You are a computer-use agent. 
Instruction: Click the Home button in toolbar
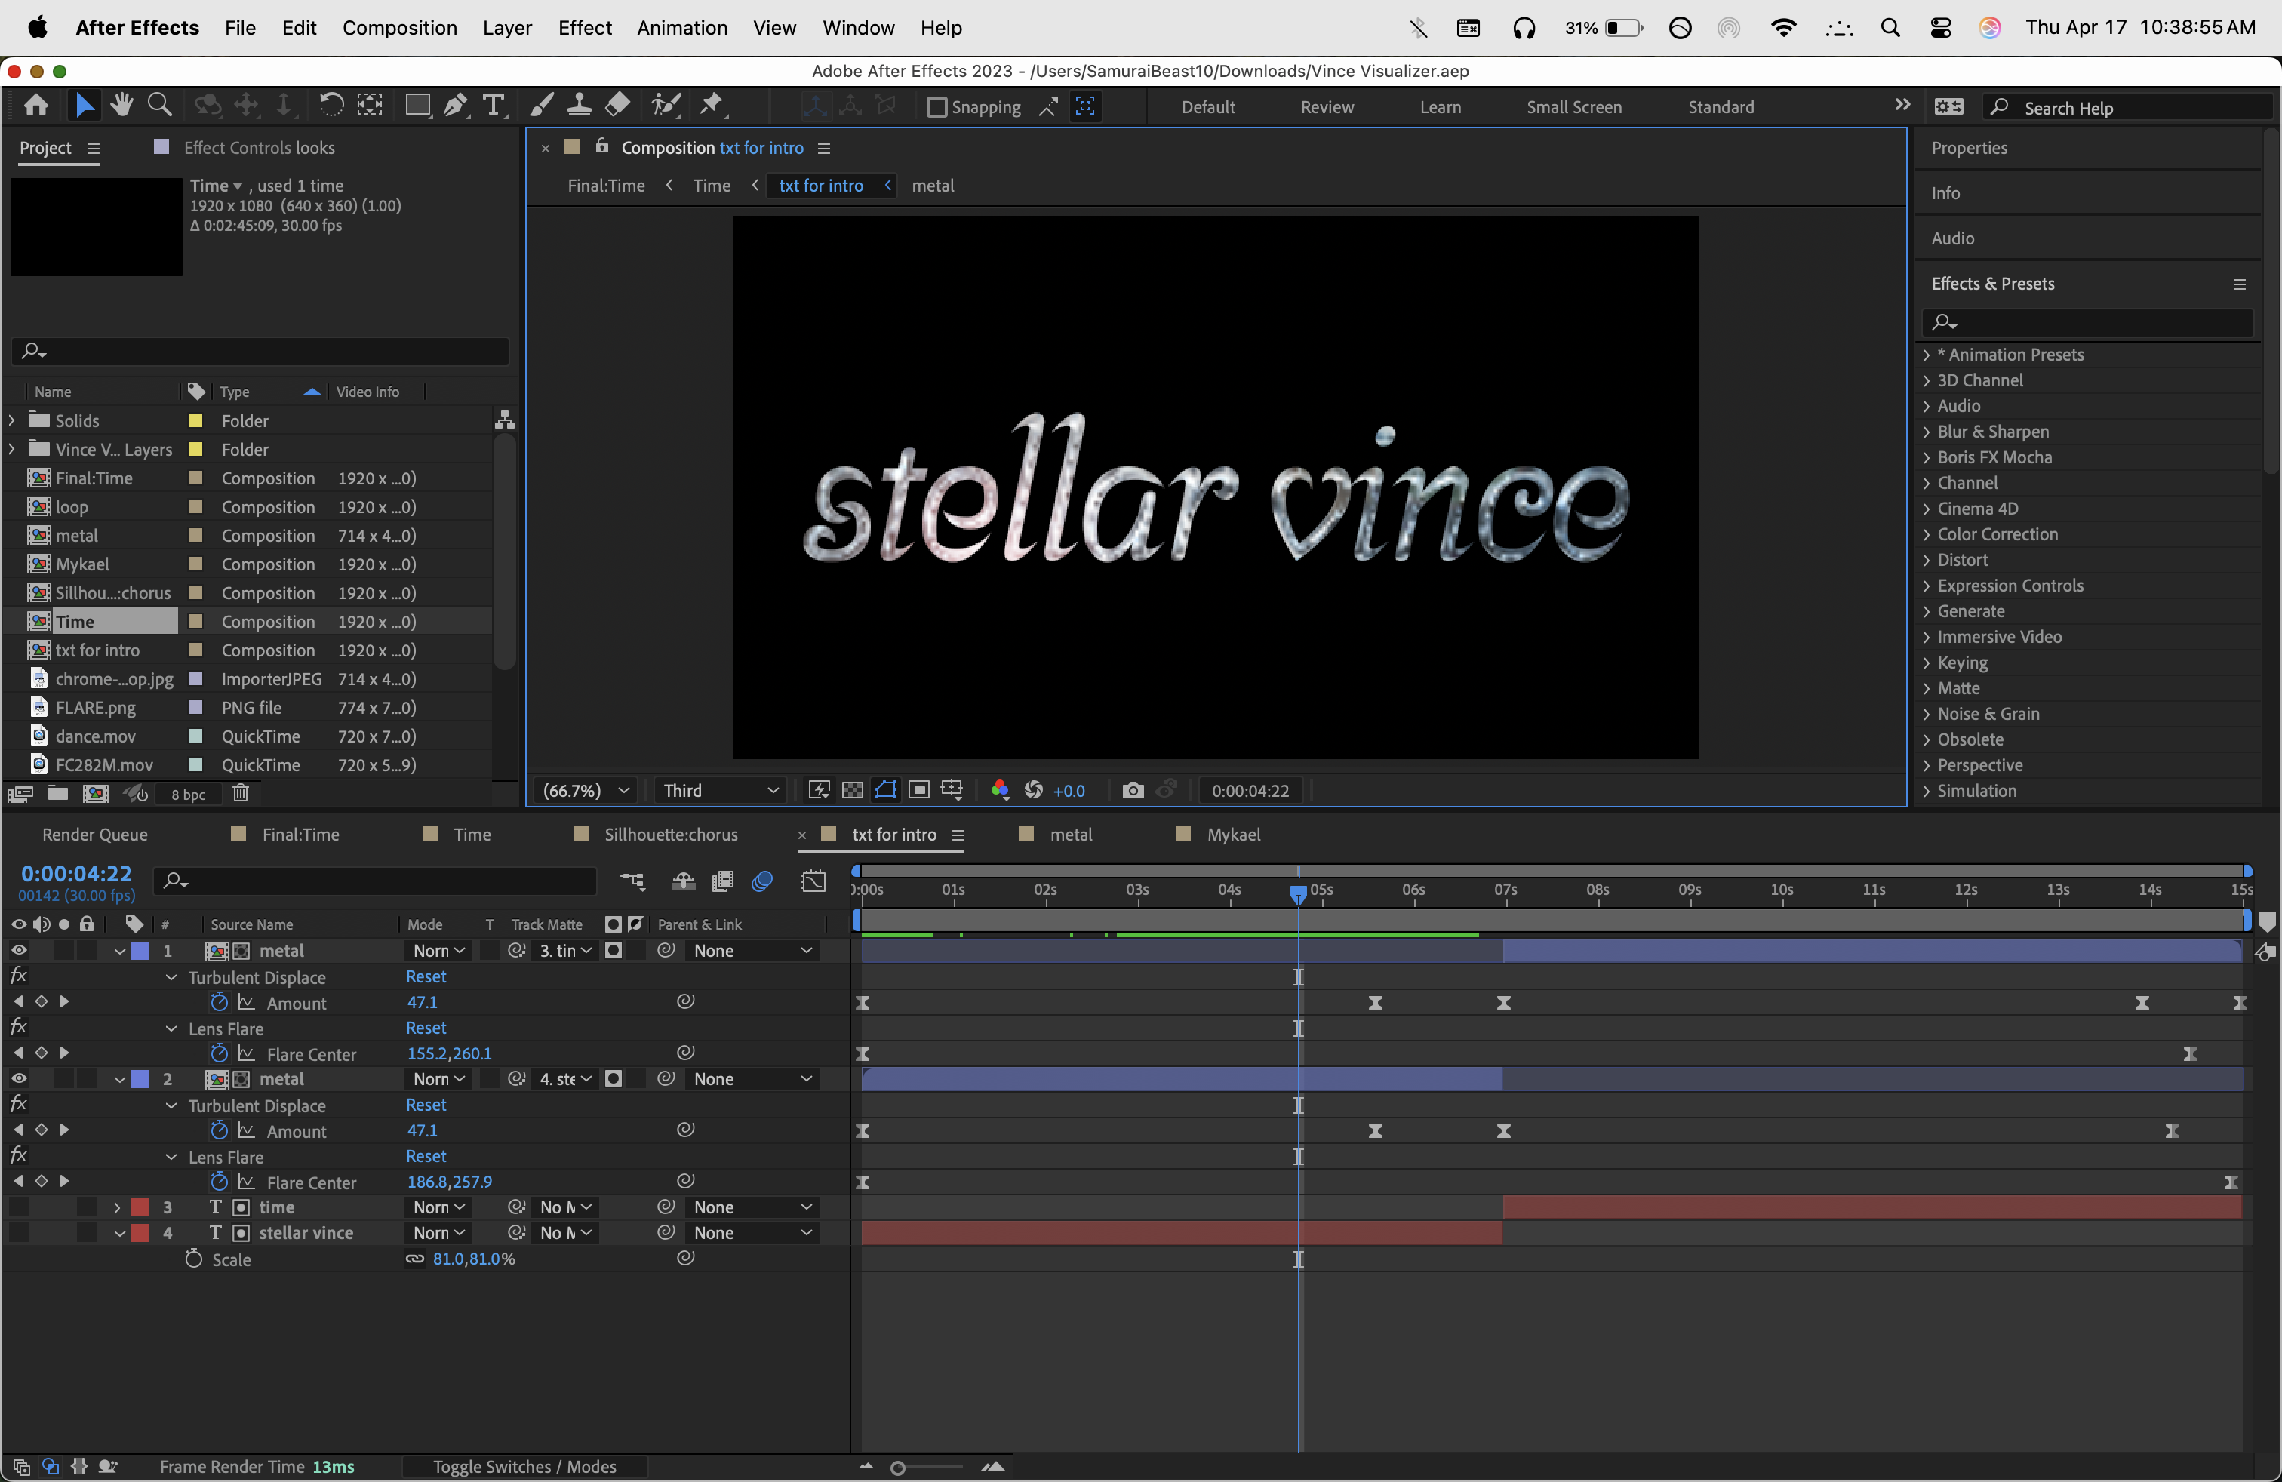pyautogui.click(x=36, y=106)
